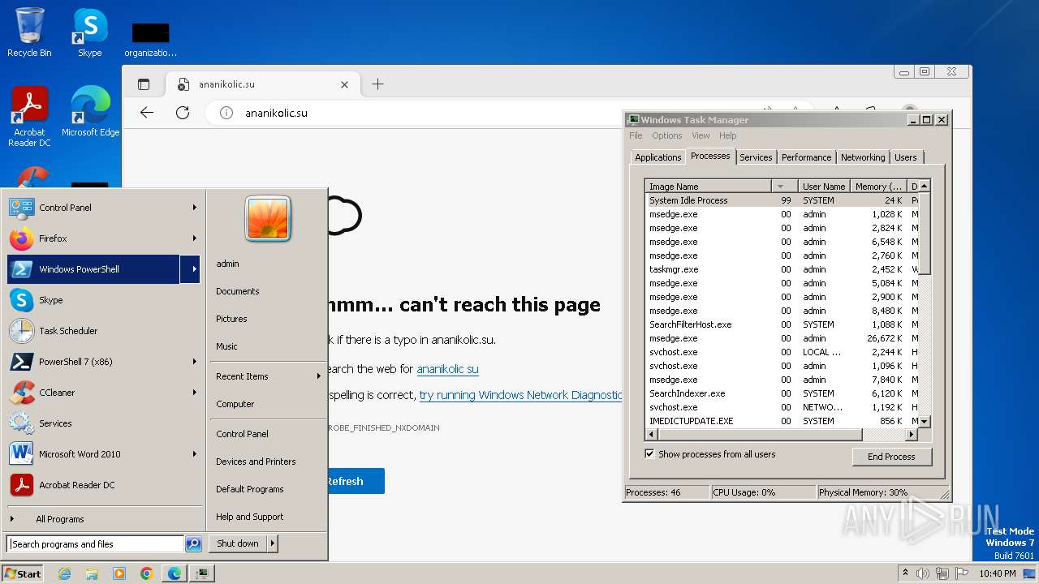Click Edge tab actions menu icon
Image resolution: width=1039 pixels, height=584 pixels.
(x=144, y=84)
